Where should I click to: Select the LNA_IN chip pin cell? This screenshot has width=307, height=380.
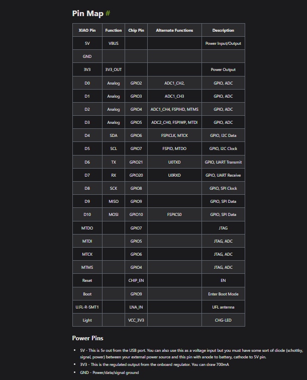tap(136, 307)
